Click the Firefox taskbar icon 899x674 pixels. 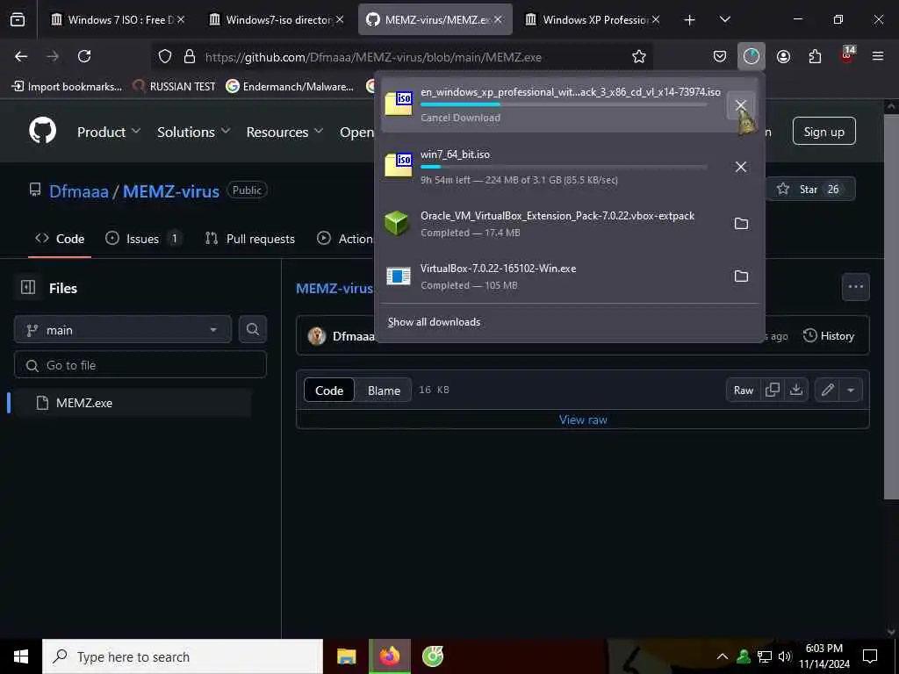click(390, 656)
